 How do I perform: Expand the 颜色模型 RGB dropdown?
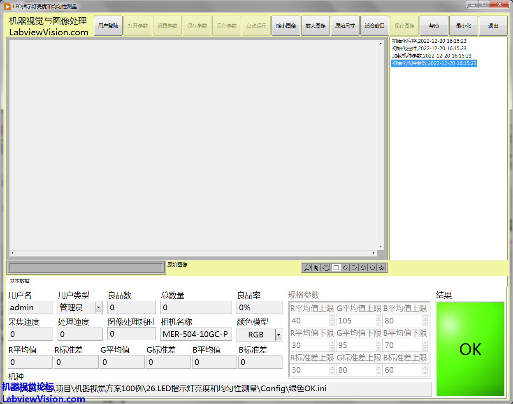(279, 335)
